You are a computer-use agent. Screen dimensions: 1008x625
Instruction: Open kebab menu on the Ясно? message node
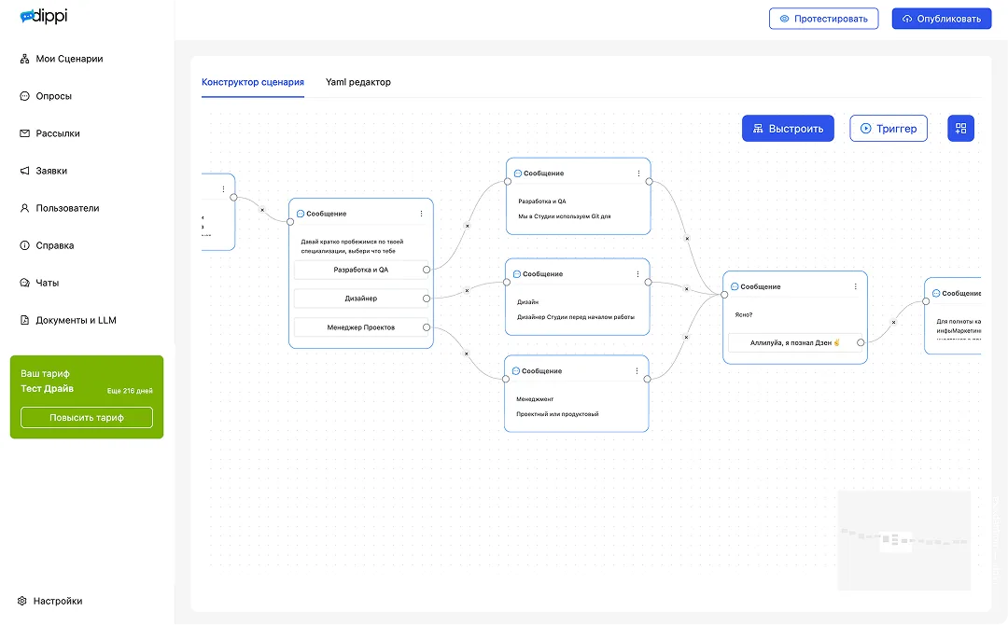point(855,286)
